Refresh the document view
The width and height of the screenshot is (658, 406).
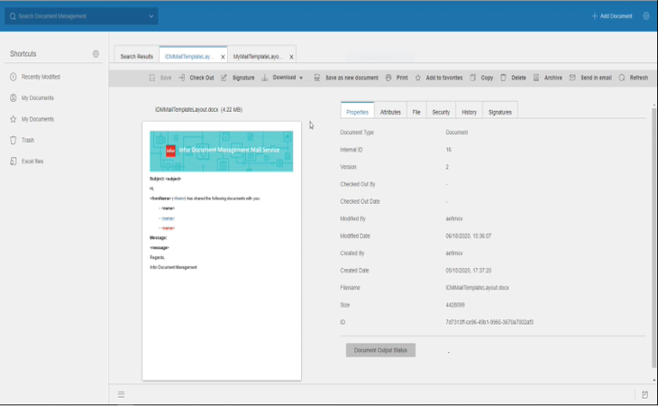(x=622, y=78)
